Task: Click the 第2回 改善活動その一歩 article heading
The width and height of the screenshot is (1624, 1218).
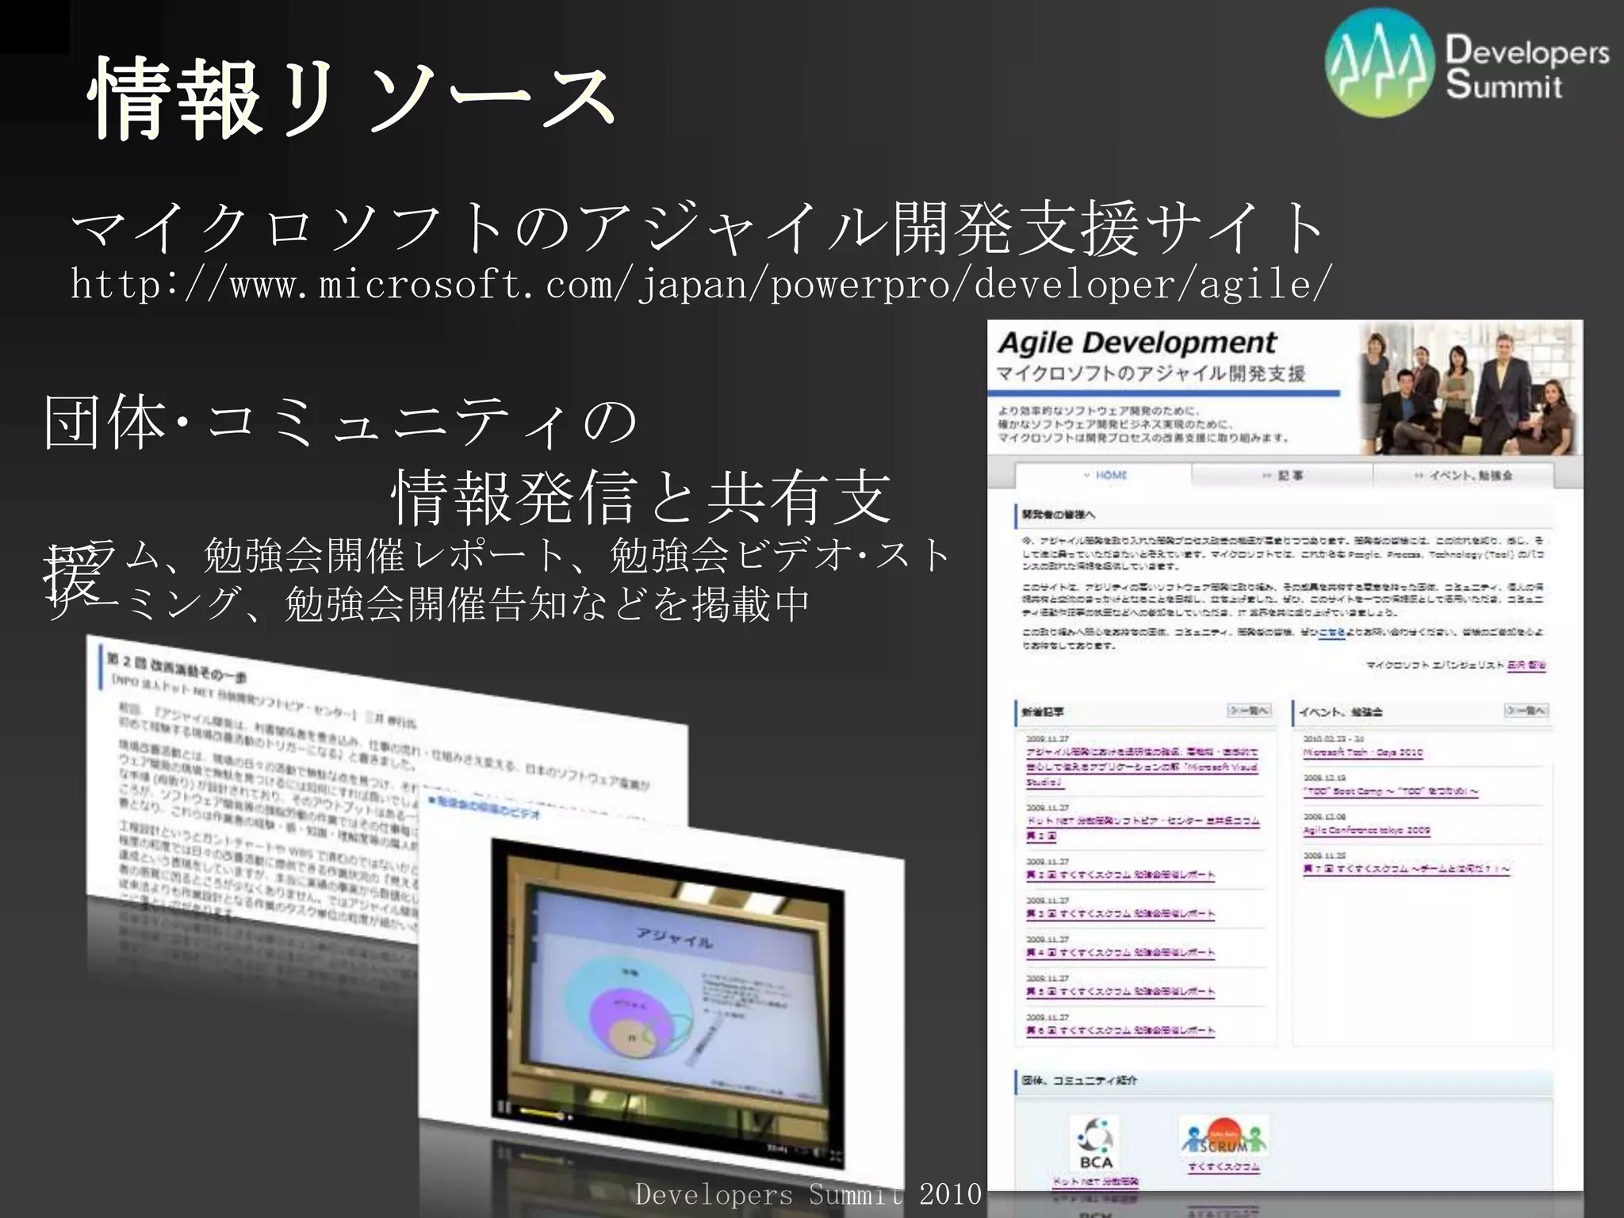Action: [176, 667]
